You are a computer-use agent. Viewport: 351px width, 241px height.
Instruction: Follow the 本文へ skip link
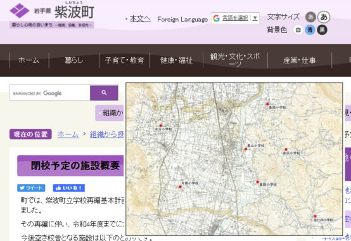pyautogui.click(x=140, y=19)
